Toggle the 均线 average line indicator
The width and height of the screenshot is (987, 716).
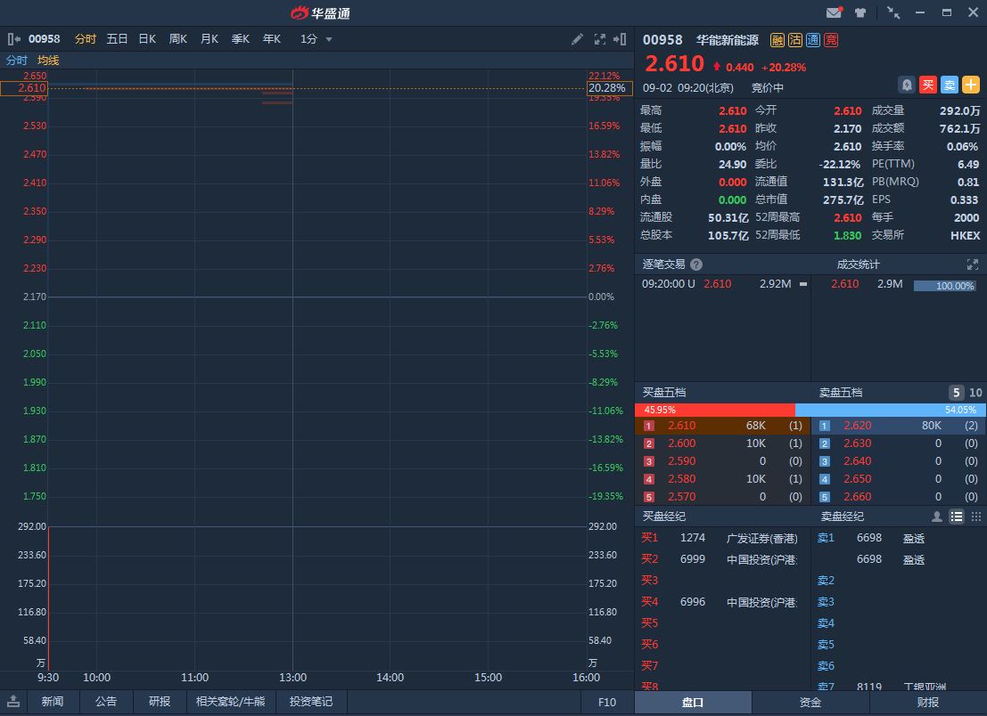pos(48,61)
